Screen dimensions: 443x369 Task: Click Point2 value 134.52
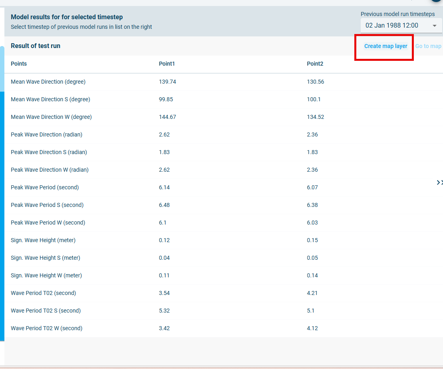click(315, 117)
